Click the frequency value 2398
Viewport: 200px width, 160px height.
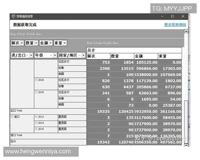[x=105, y=69]
